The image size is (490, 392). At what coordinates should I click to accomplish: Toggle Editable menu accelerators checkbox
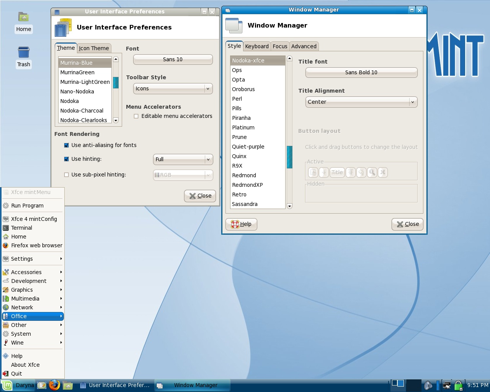(x=136, y=116)
